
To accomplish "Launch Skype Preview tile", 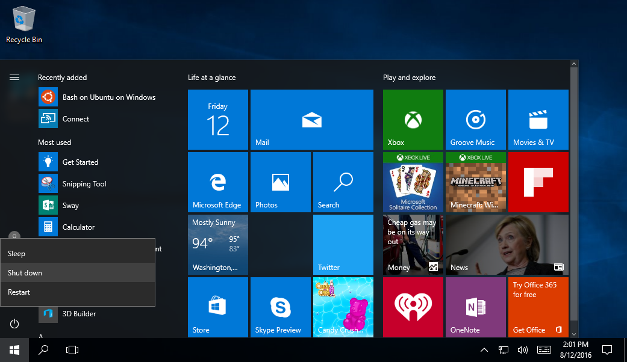I will point(281,307).
